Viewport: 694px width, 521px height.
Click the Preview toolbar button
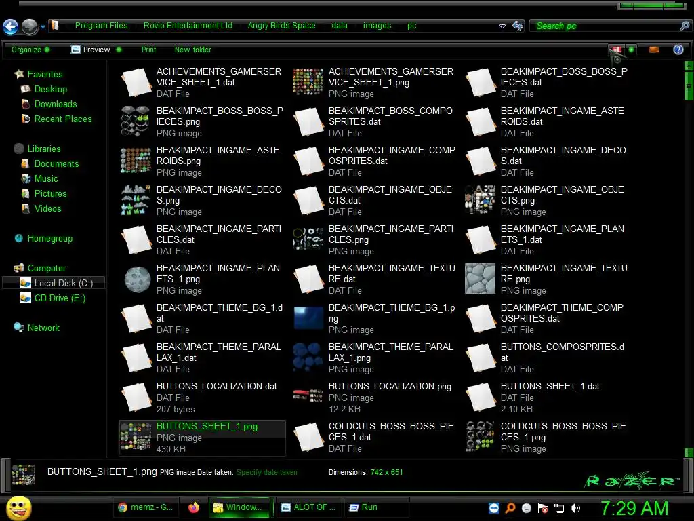[91, 50]
